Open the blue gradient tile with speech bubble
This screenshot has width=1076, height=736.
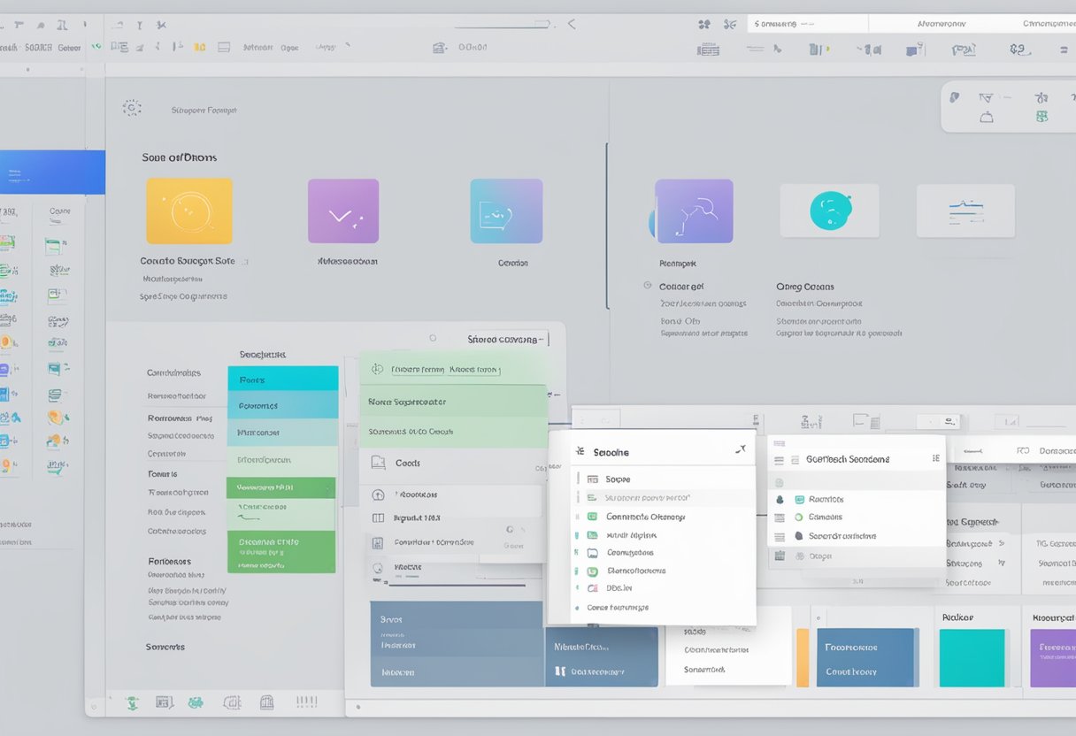[x=506, y=211]
